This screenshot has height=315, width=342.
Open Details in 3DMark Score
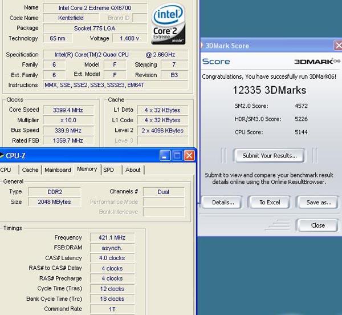click(223, 203)
